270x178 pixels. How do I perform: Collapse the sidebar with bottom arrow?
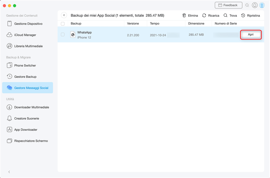[x=9, y=172]
